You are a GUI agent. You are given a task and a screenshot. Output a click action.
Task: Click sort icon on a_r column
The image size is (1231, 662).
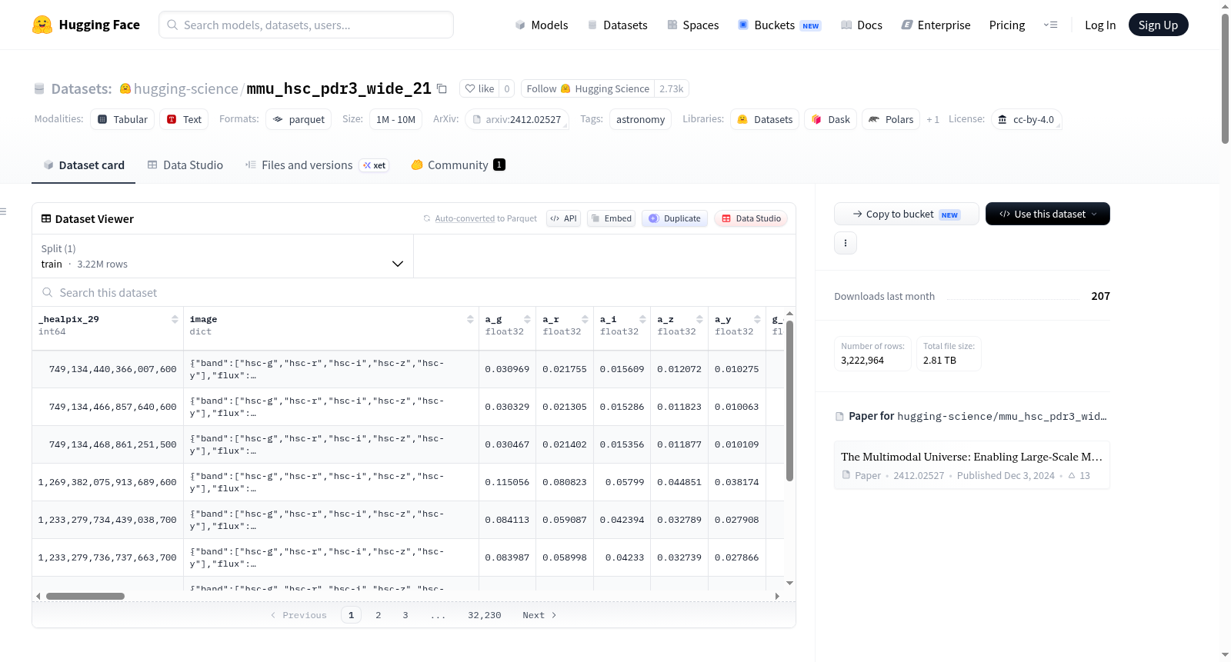click(585, 319)
